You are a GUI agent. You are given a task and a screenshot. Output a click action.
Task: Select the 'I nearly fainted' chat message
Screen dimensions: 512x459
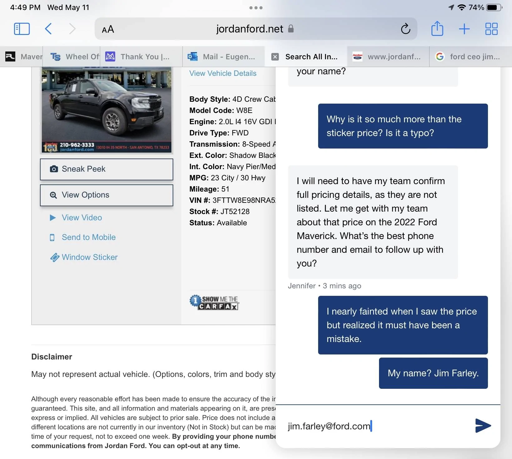(x=403, y=325)
